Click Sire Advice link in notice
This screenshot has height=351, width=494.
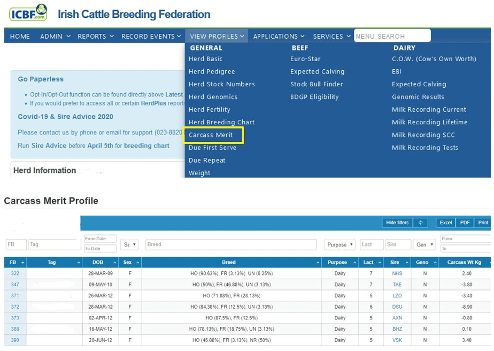pos(49,146)
